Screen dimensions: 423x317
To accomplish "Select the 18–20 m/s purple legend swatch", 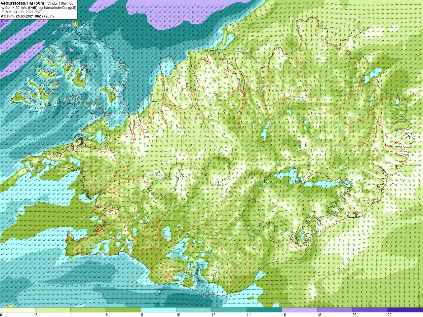I will click(335, 310).
